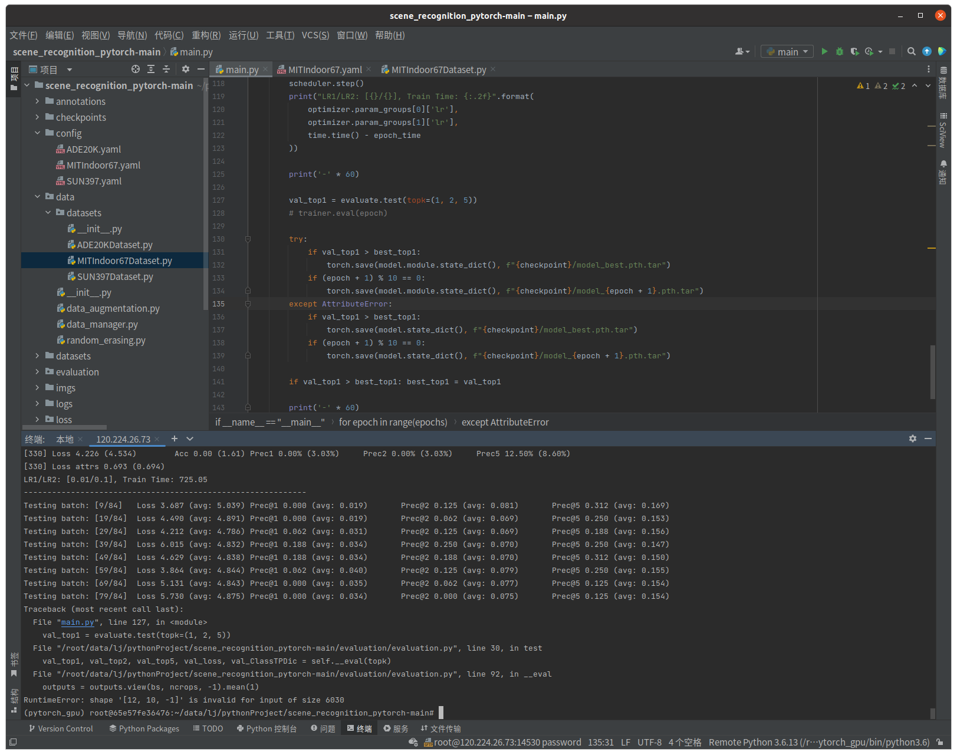Collapse the config folder
This screenshot has height=755, width=957.
click(x=38, y=133)
